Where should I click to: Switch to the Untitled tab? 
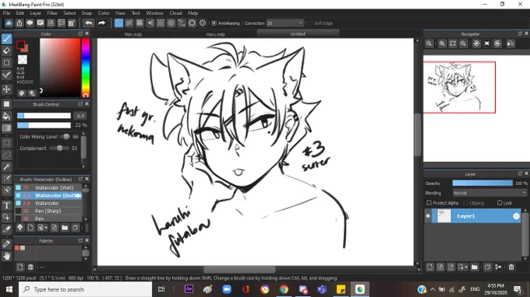coord(298,34)
